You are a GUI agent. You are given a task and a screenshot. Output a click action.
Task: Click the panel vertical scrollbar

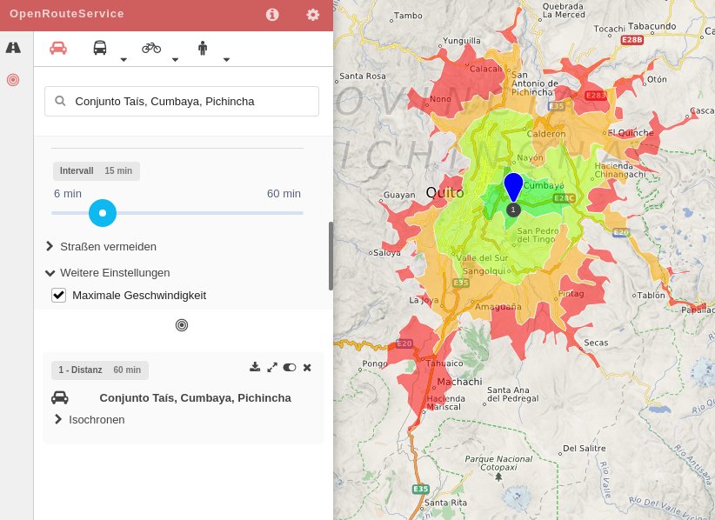(331, 256)
